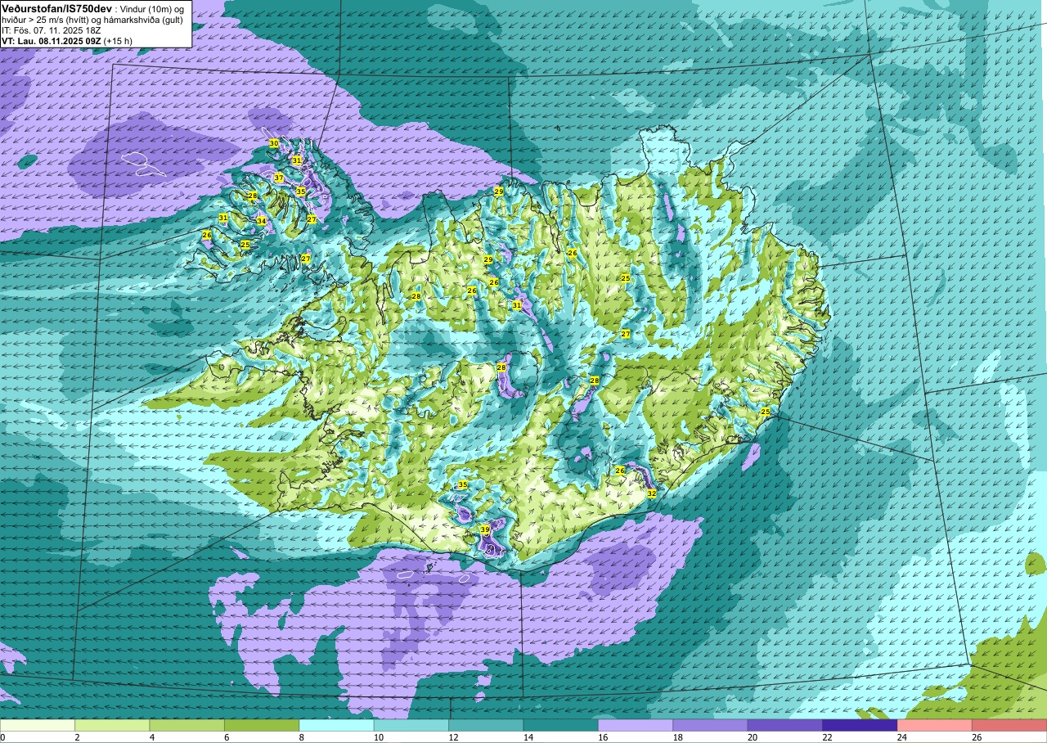Screen dimensions: 1047x743
Task: Pick the 16–18 m/s light lavender legend swatch
Action: coord(636,725)
